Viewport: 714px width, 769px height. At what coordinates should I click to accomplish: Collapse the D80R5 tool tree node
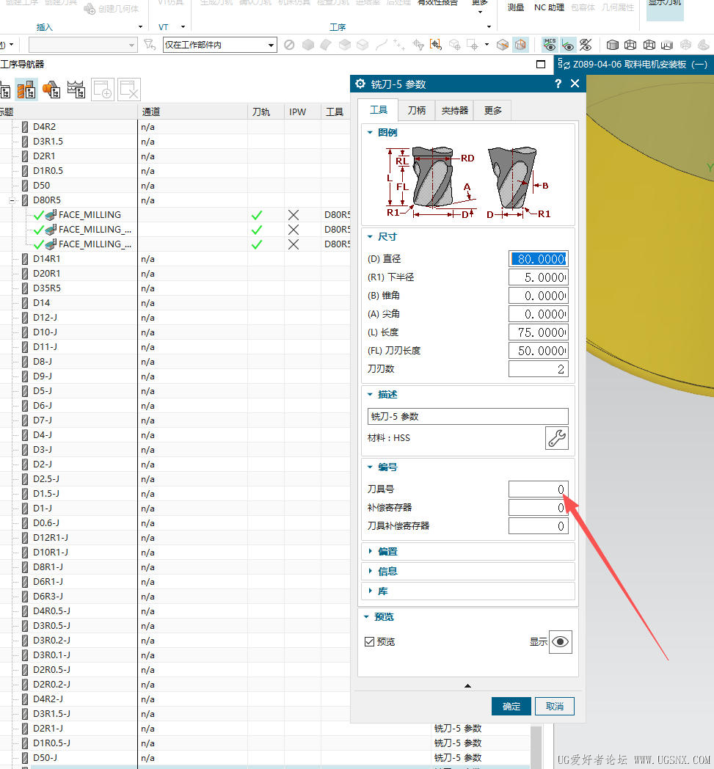coord(12,200)
